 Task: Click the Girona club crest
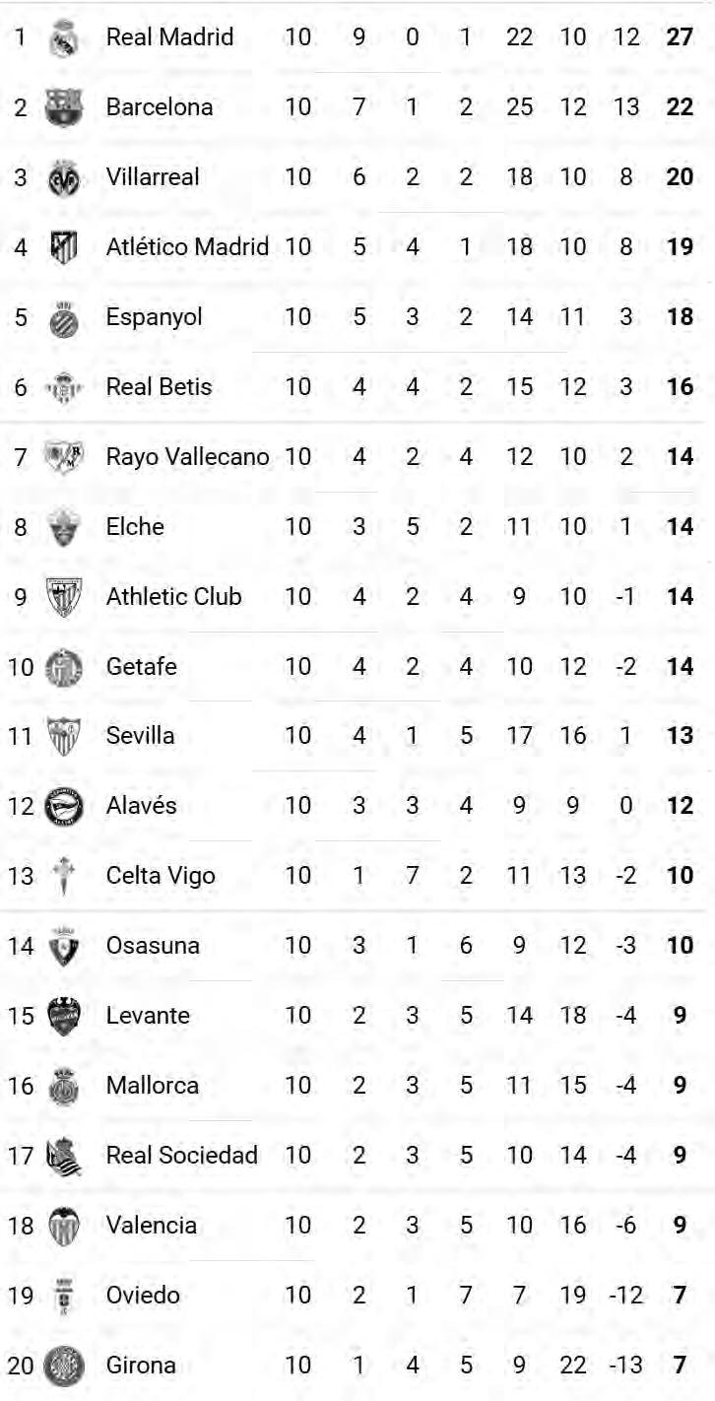pyautogui.click(x=64, y=1366)
